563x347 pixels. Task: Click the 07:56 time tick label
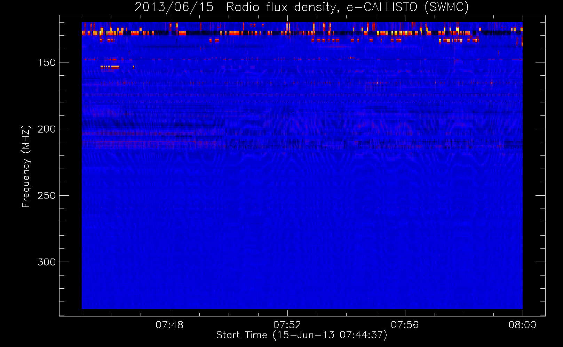click(405, 325)
